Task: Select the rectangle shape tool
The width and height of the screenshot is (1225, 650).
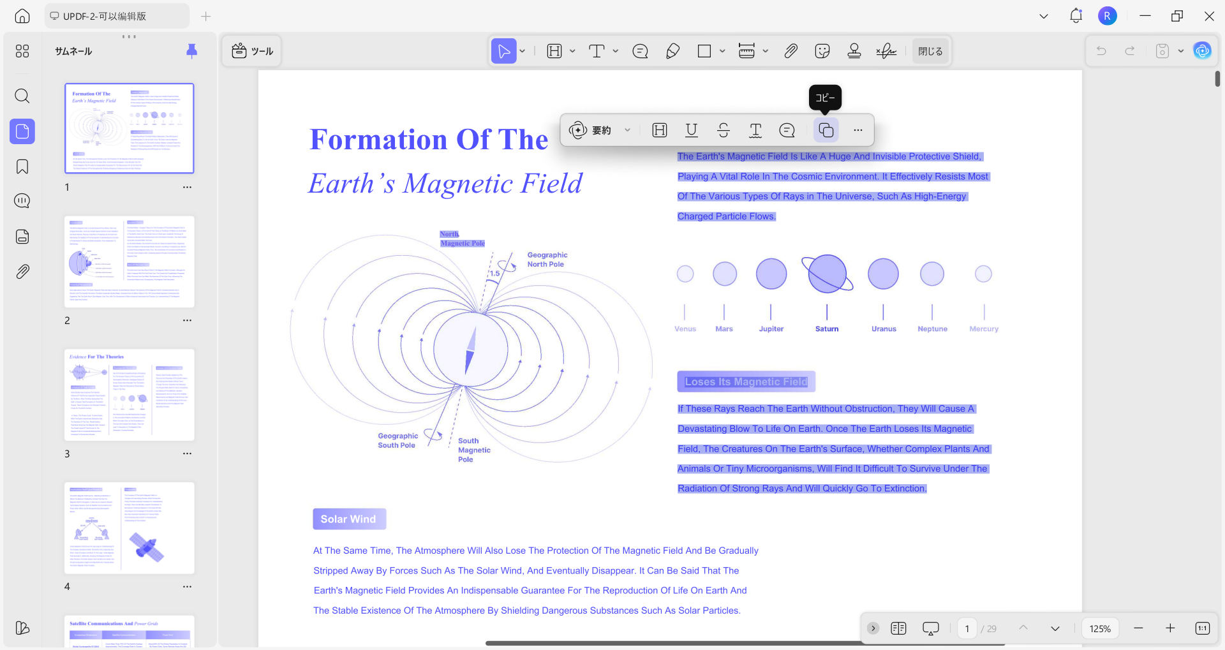Action: pyautogui.click(x=704, y=51)
